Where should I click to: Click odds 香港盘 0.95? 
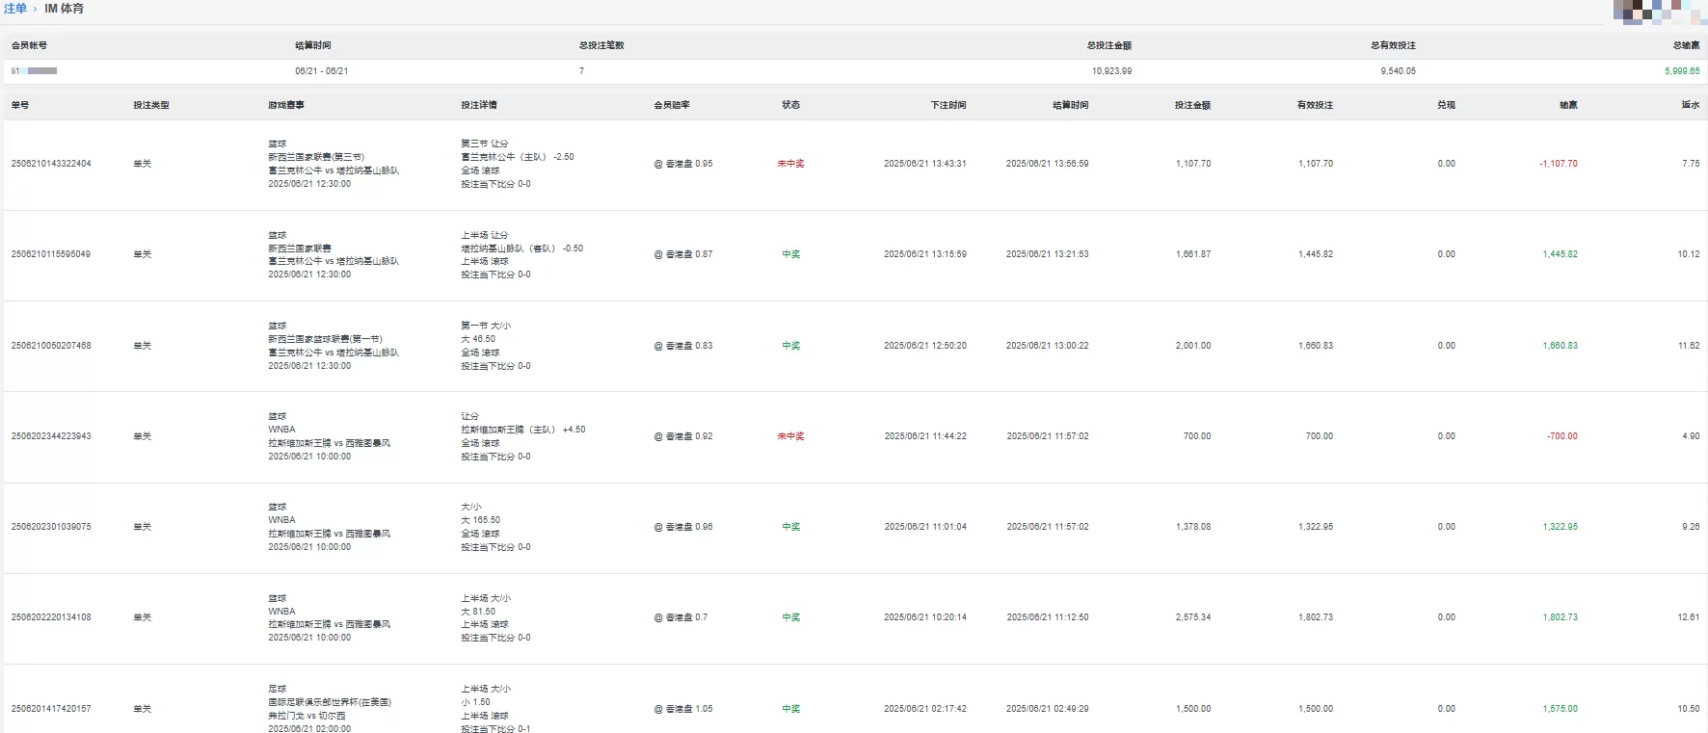tap(683, 164)
